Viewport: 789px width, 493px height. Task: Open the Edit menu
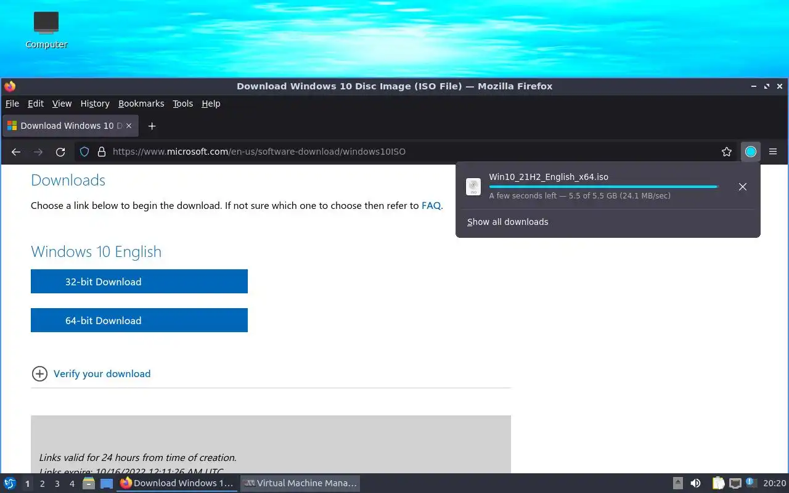[x=36, y=104]
